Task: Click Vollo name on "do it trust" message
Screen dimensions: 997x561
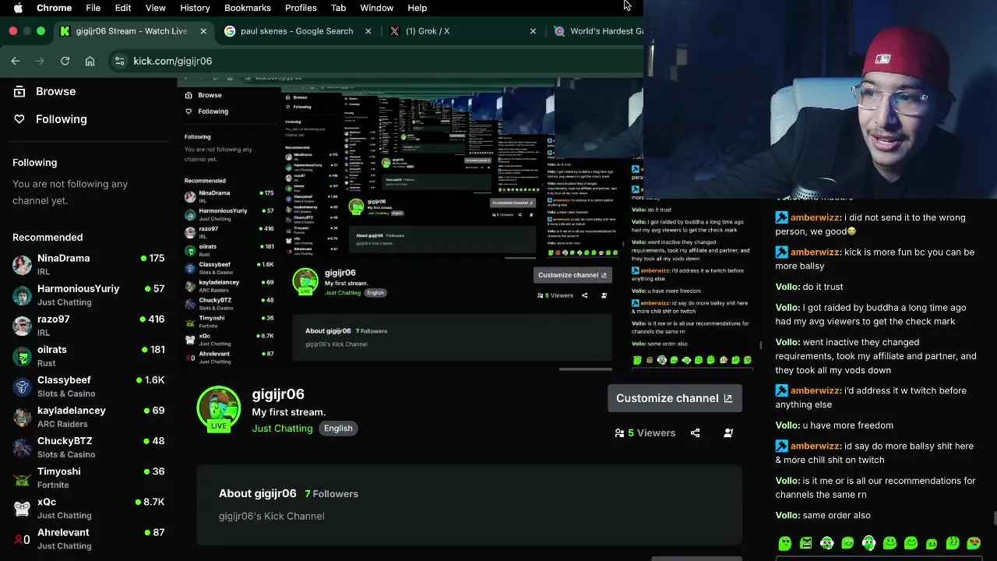Action: (x=787, y=287)
